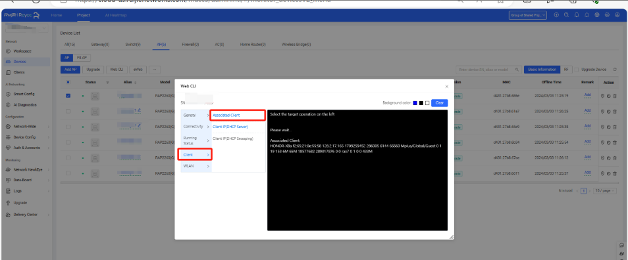Close the Web CLI dialog
This screenshot has height=260, width=628.
[x=447, y=86]
